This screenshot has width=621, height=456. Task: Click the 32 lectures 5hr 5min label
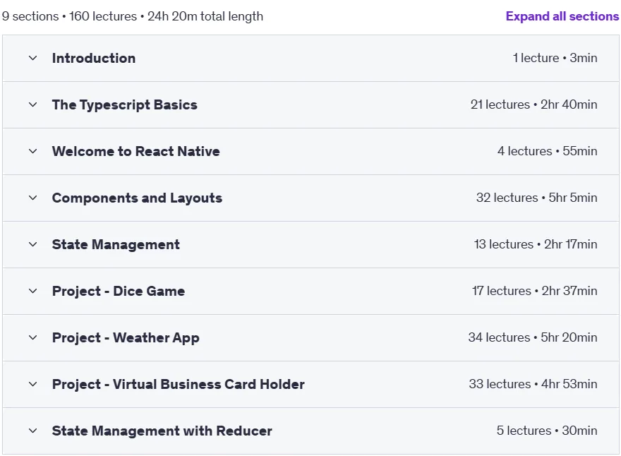click(536, 198)
